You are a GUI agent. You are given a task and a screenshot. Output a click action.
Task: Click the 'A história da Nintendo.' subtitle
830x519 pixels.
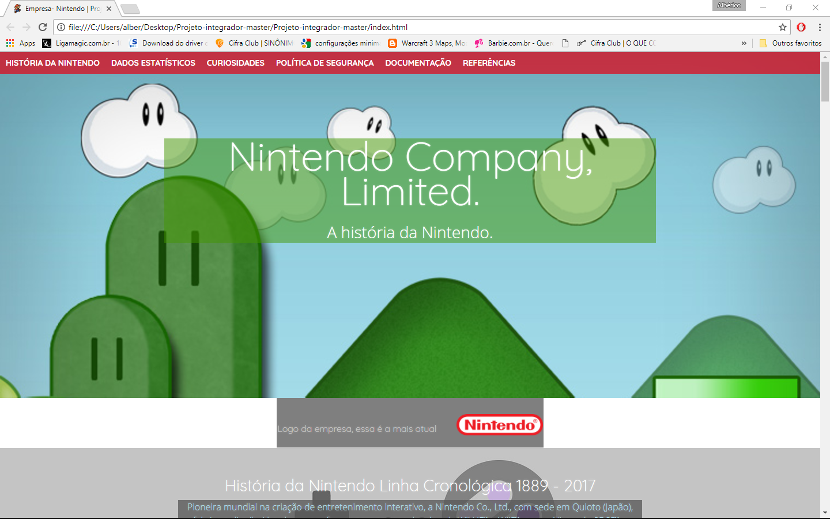click(410, 232)
